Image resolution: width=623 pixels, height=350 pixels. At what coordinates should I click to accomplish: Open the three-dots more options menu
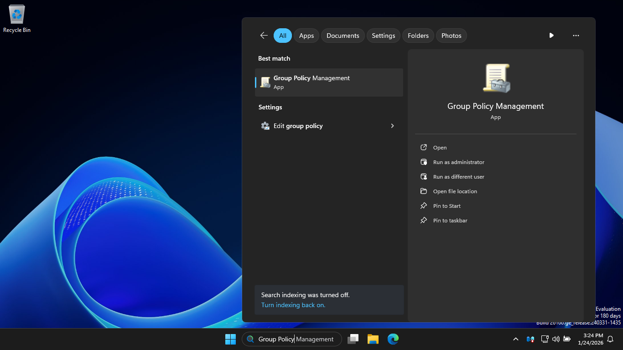point(576,36)
